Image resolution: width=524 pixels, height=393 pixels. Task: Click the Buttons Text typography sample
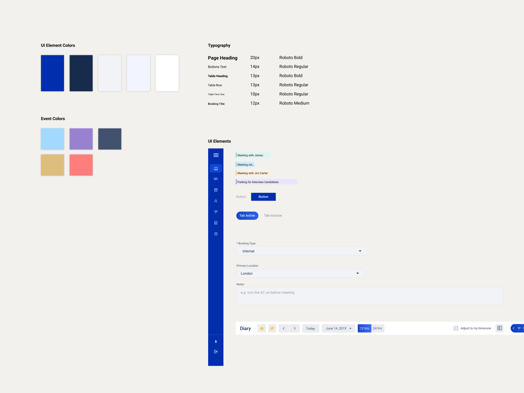pyautogui.click(x=217, y=67)
